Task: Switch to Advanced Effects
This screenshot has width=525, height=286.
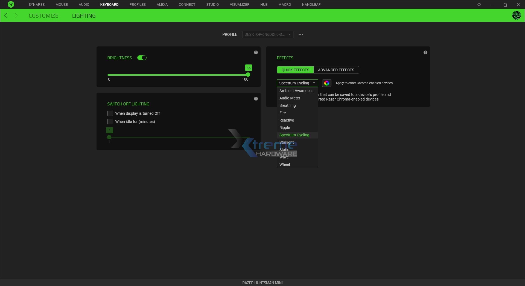Action: pos(336,70)
